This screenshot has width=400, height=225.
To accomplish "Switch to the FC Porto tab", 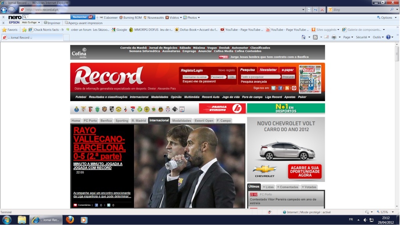I will pos(90,121).
